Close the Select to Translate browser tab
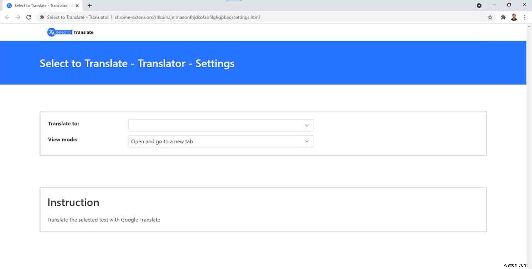The image size is (532, 269). pos(77,5)
